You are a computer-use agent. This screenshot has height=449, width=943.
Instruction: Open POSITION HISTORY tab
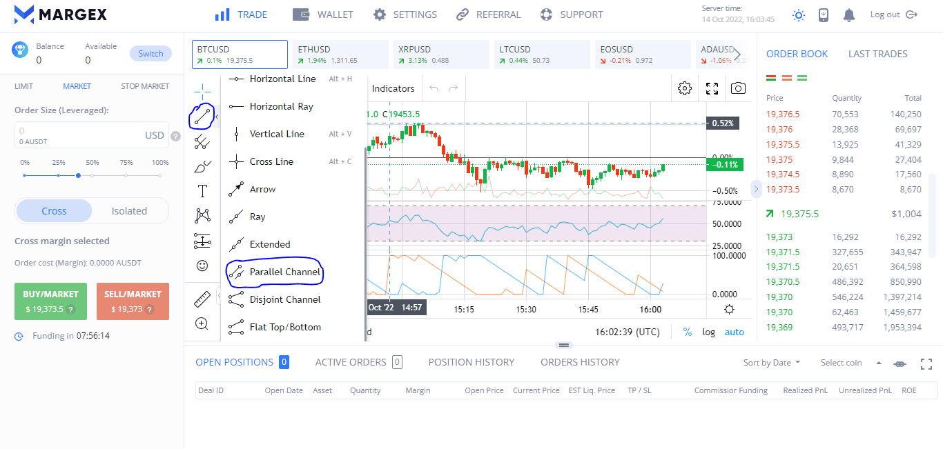pyautogui.click(x=471, y=362)
